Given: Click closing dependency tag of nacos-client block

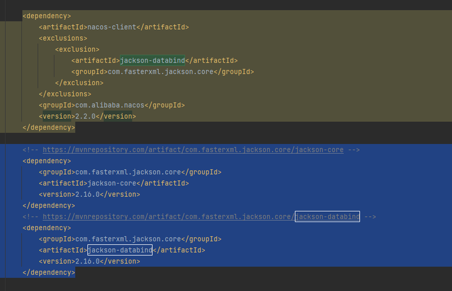Looking at the screenshot, I should tap(48, 127).
